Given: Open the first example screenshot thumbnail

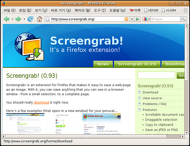Looking at the screenshot, I should (x=25, y=124).
